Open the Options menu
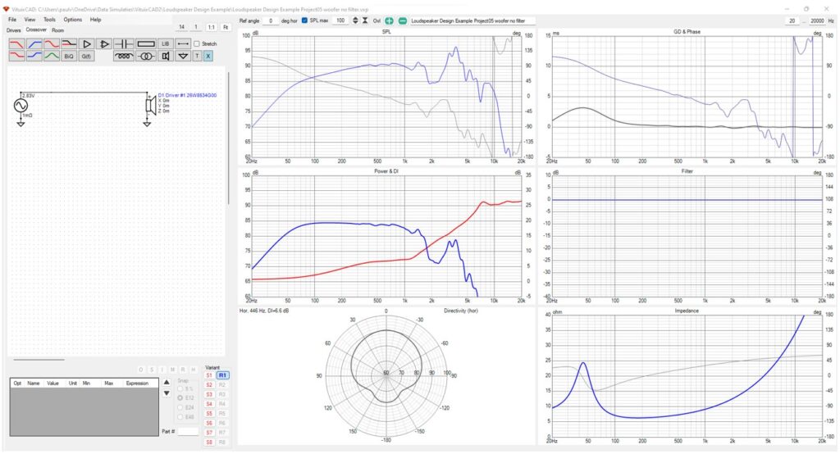The image size is (840, 454). click(x=73, y=20)
